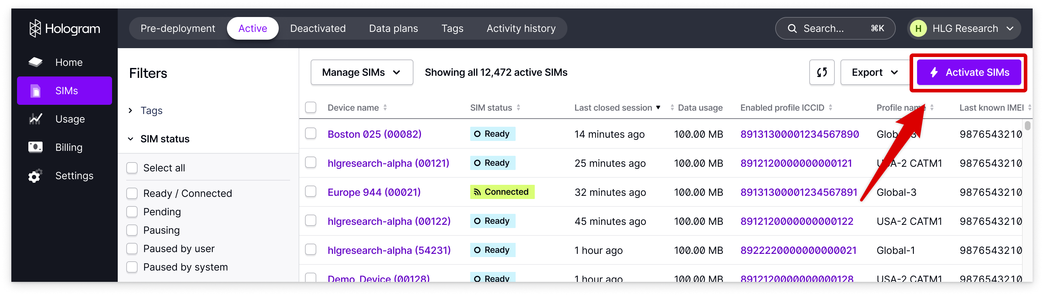
Task: Click the HLG Research avatar icon
Action: [918, 28]
